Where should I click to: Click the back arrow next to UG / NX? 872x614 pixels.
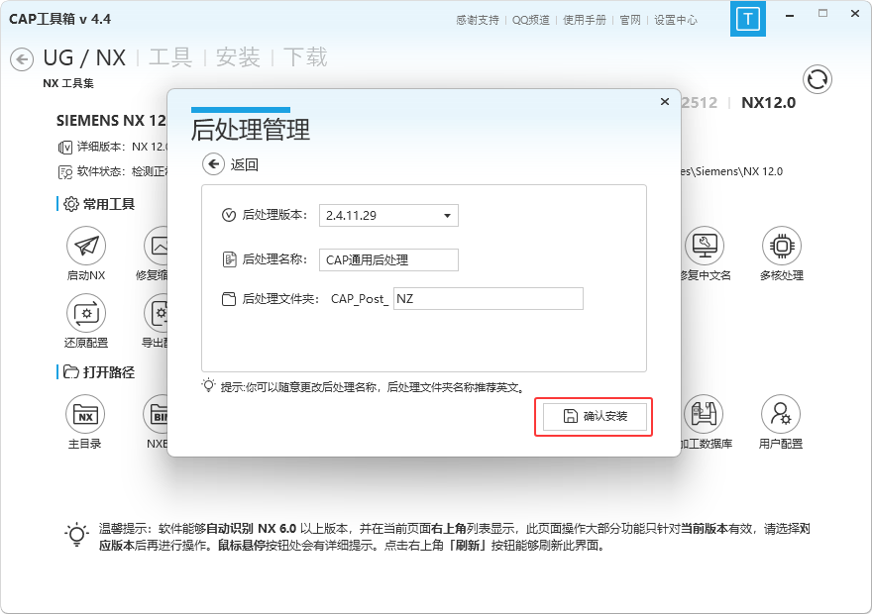tap(22, 59)
